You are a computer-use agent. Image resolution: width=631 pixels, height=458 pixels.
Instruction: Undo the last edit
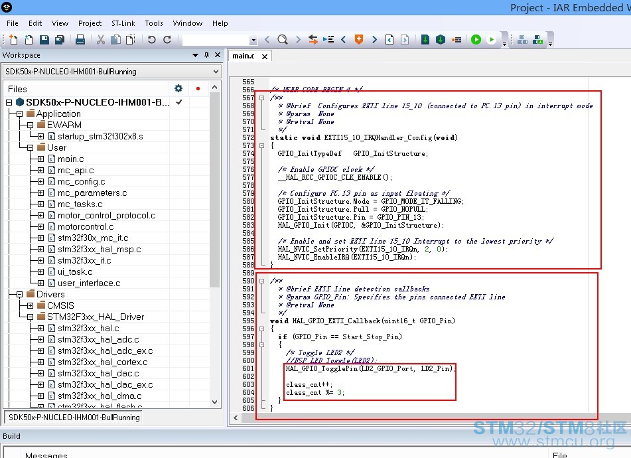[151, 39]
